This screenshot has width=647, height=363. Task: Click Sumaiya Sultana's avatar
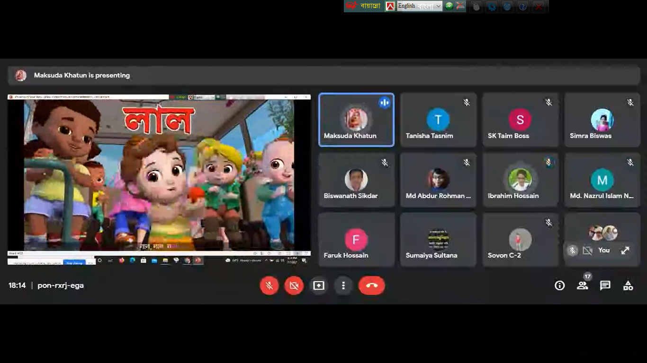click(438, 240)
